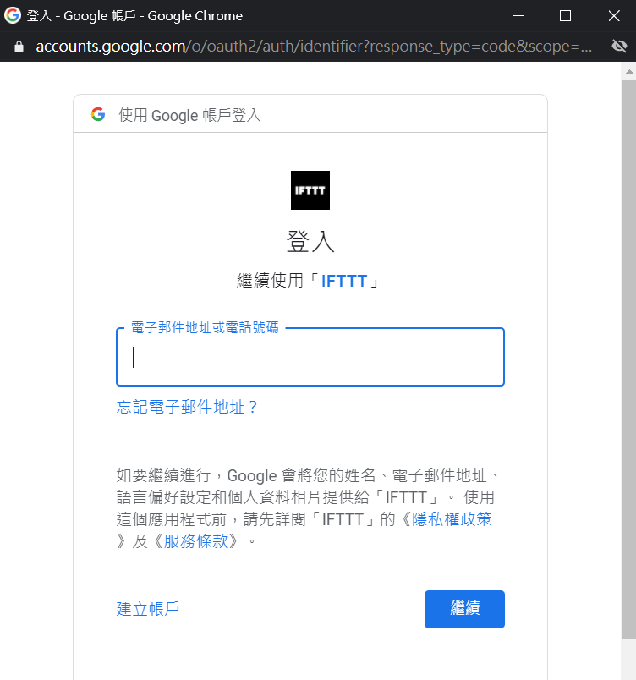Image resolution: width=636 pixels, height=680 pixels.
Task: Click the 建立帳戶 link
Action: [x=147, y=609]
